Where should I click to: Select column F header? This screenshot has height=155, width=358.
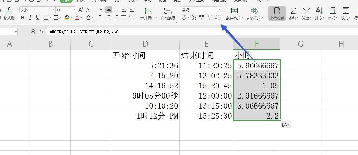256,44
